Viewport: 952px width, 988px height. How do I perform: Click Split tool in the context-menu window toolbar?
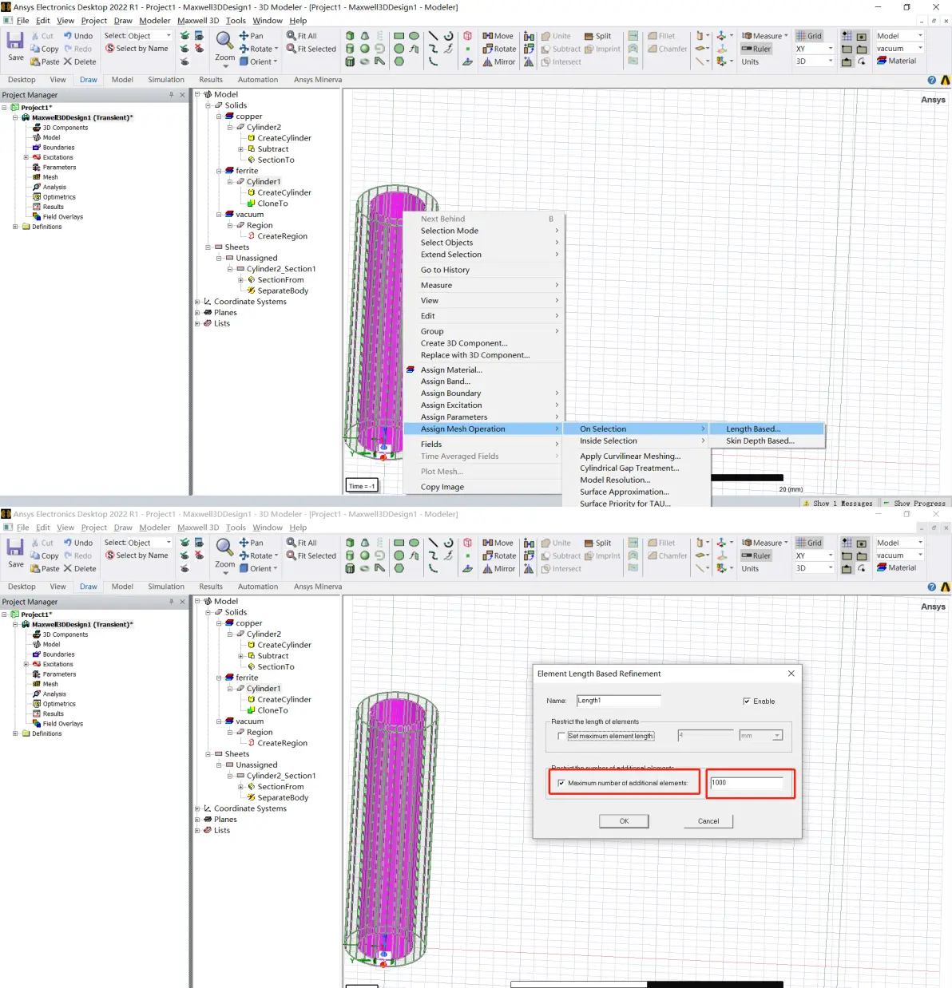(597, 36)
